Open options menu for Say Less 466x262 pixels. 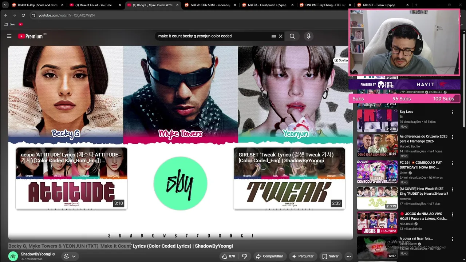click(453, 112)
